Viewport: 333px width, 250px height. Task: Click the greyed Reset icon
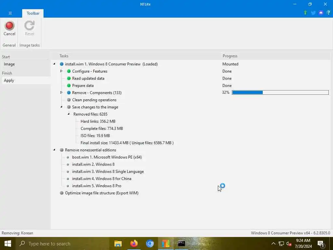tap(29, 26)
